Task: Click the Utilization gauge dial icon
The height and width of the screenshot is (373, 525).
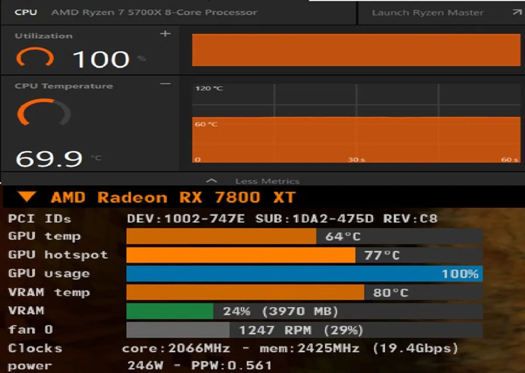Action: pyautogui.click(x=35, y=58)
